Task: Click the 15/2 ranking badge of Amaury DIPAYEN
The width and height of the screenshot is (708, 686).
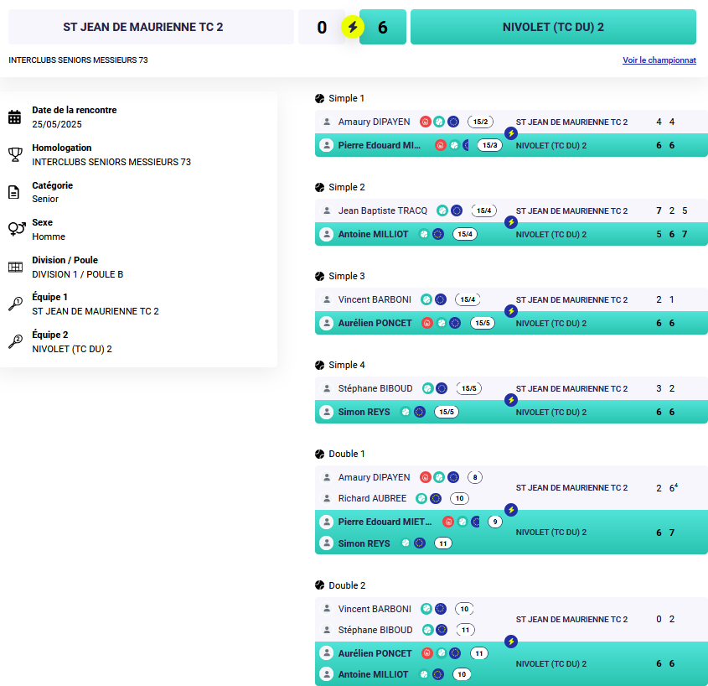Action: pyautogui.click(x=480, y=122)
